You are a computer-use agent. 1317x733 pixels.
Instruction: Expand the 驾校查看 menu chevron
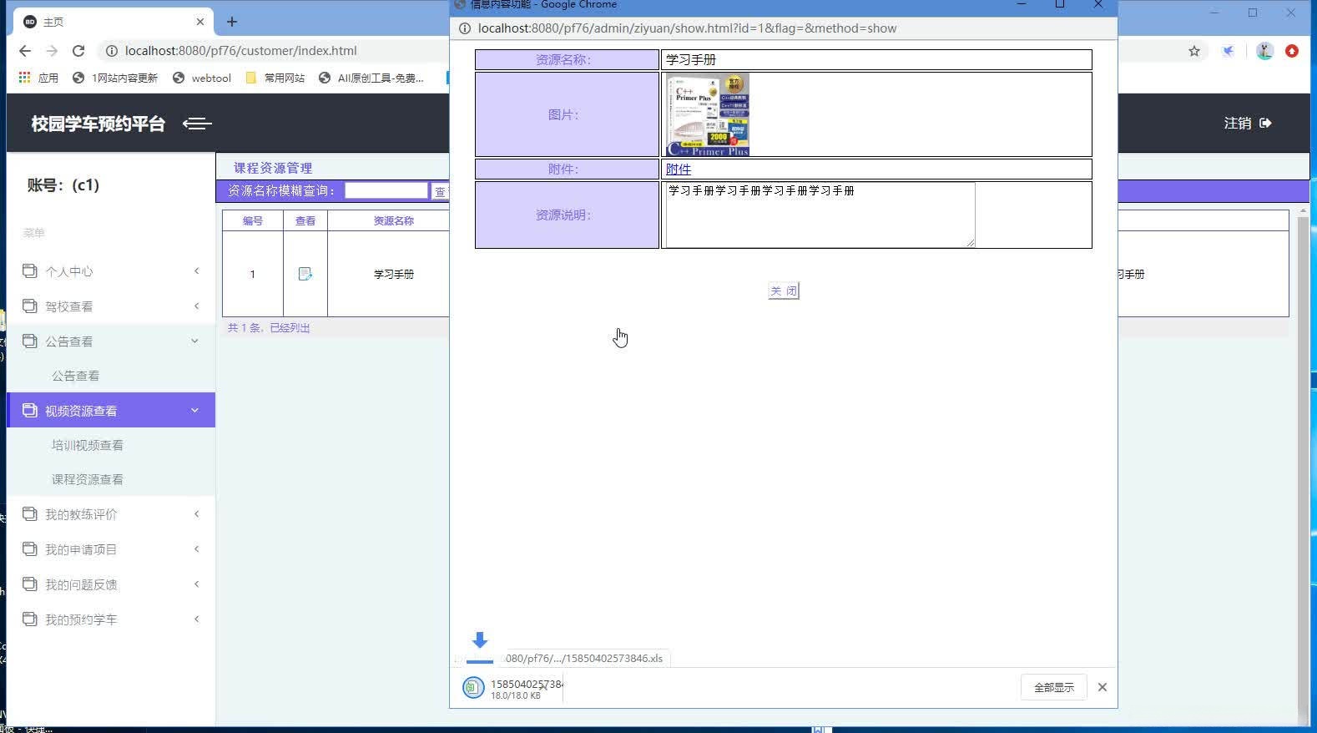pos(197,306)
